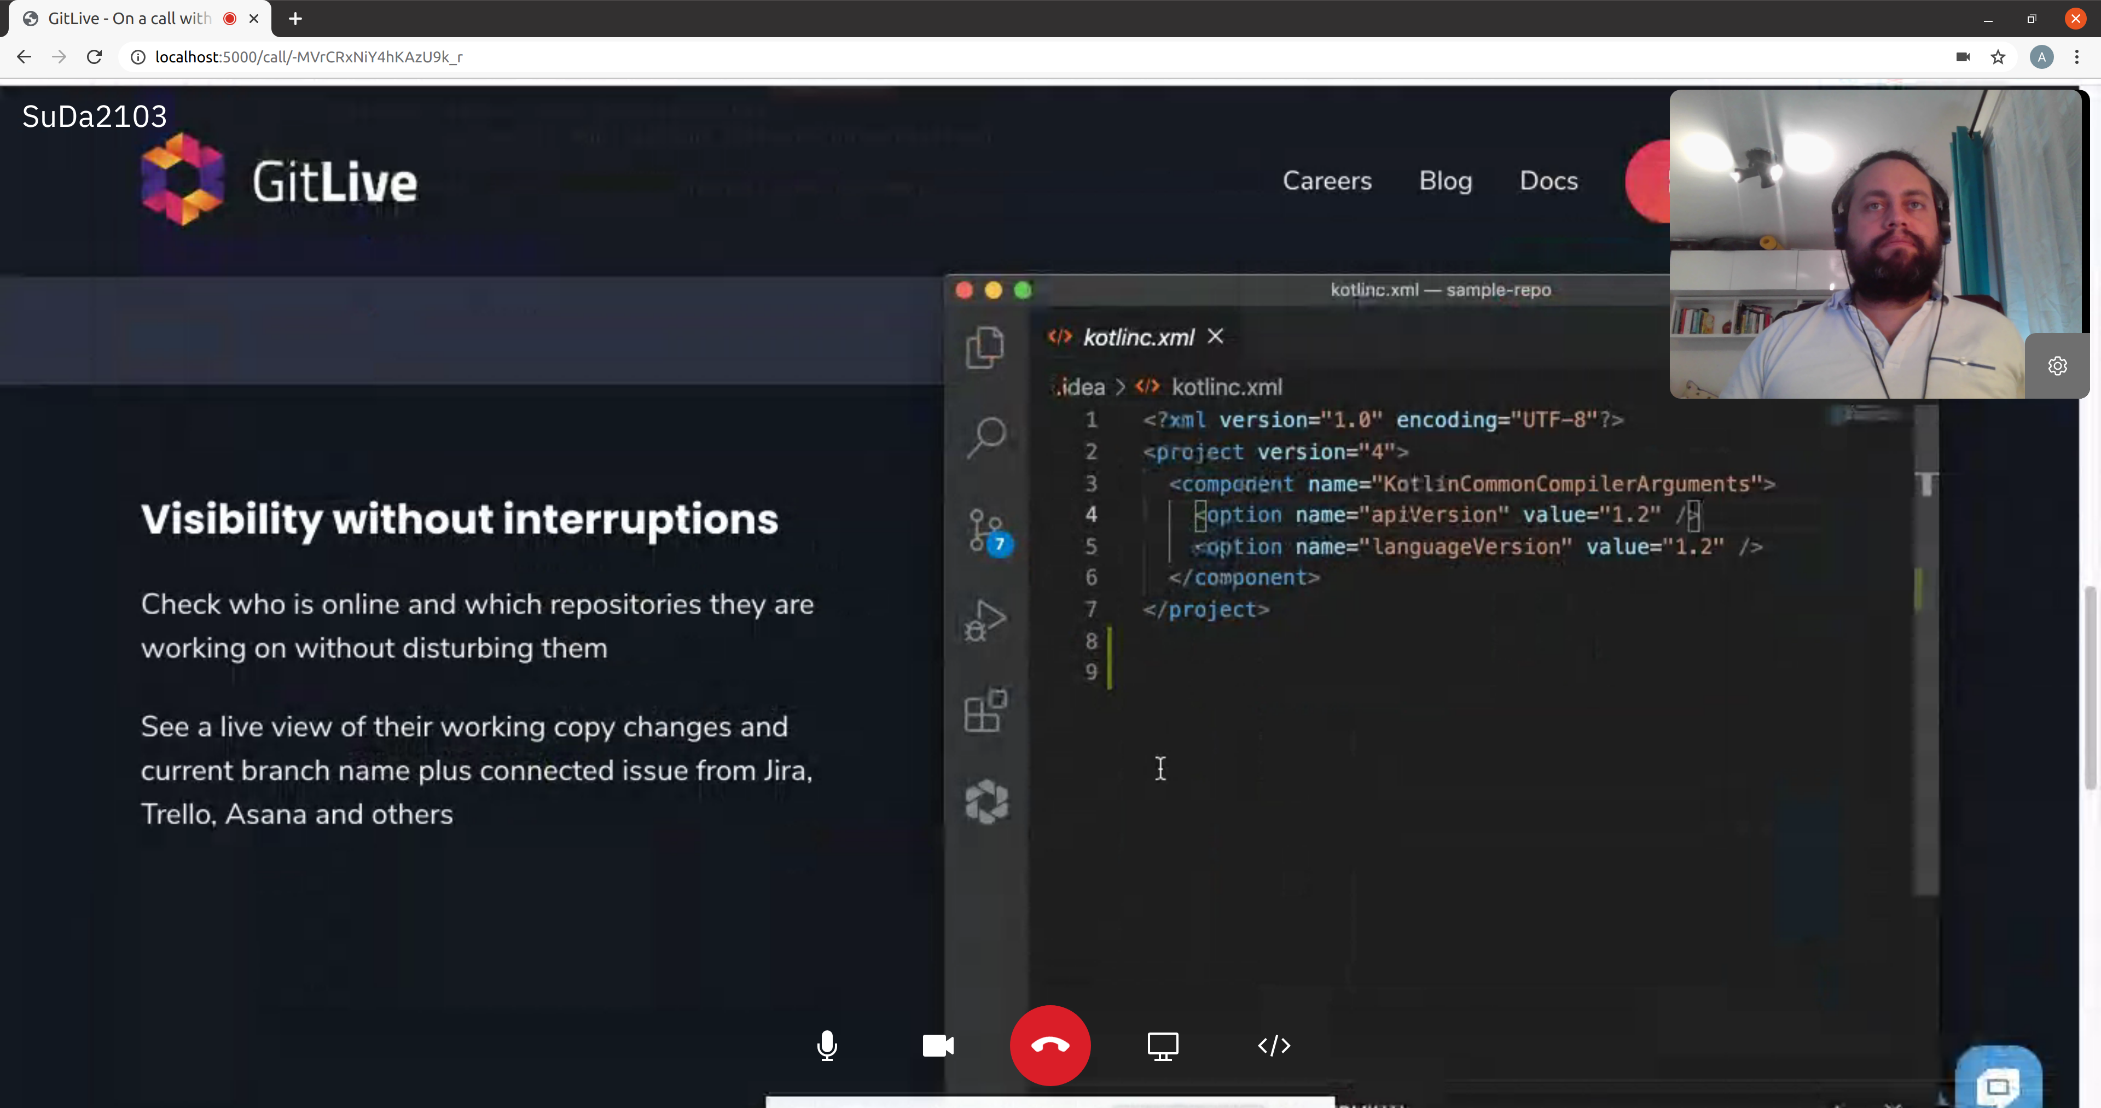2101x1108 pixels.
Task: Click the Search magnifier icon in the shared editor
Action: [x=986, y=438]
